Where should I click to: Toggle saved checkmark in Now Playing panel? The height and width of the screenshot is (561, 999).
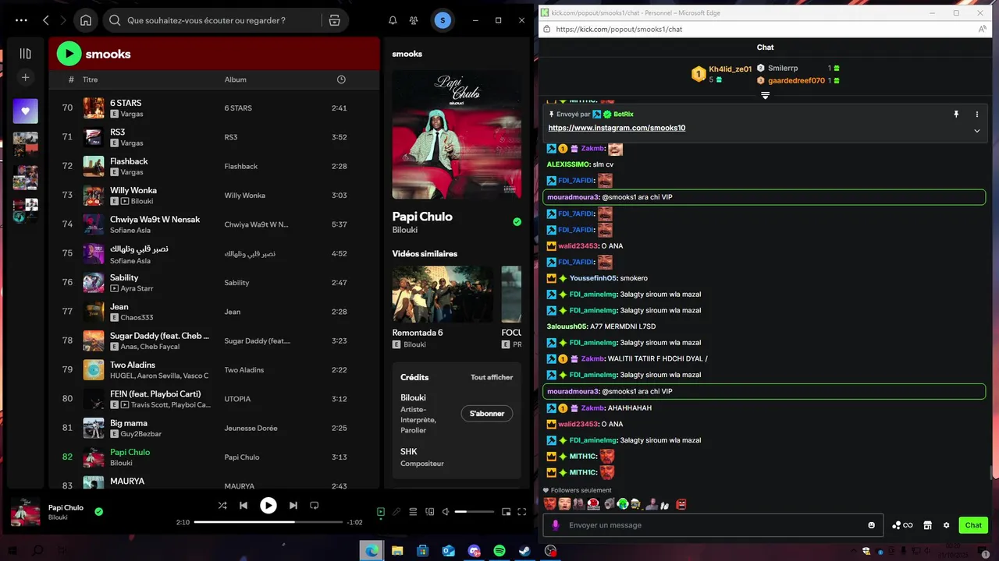click(x=517, y=222)
